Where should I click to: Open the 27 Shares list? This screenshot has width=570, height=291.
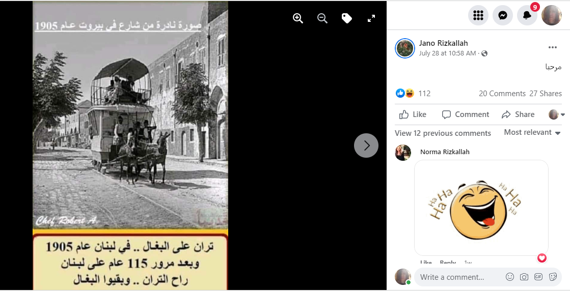pyautogui.click(x=545, y=94)
